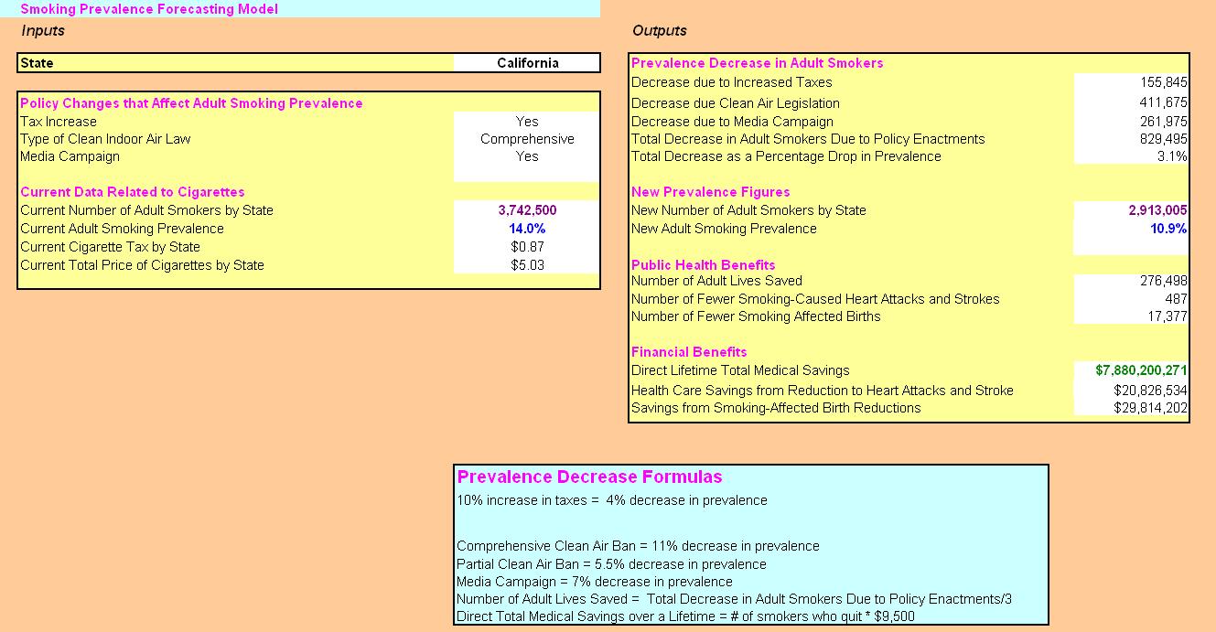
Task: Click the Prevalence Decrease in Adult Smokers heading
Action: 758,63
